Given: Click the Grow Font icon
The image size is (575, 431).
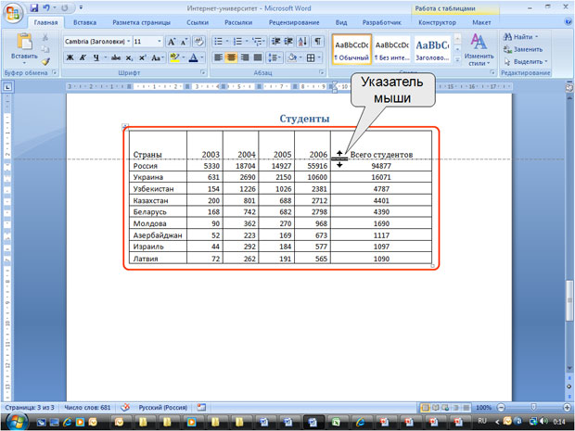Looking at the screenshot, I should point(172,42).
